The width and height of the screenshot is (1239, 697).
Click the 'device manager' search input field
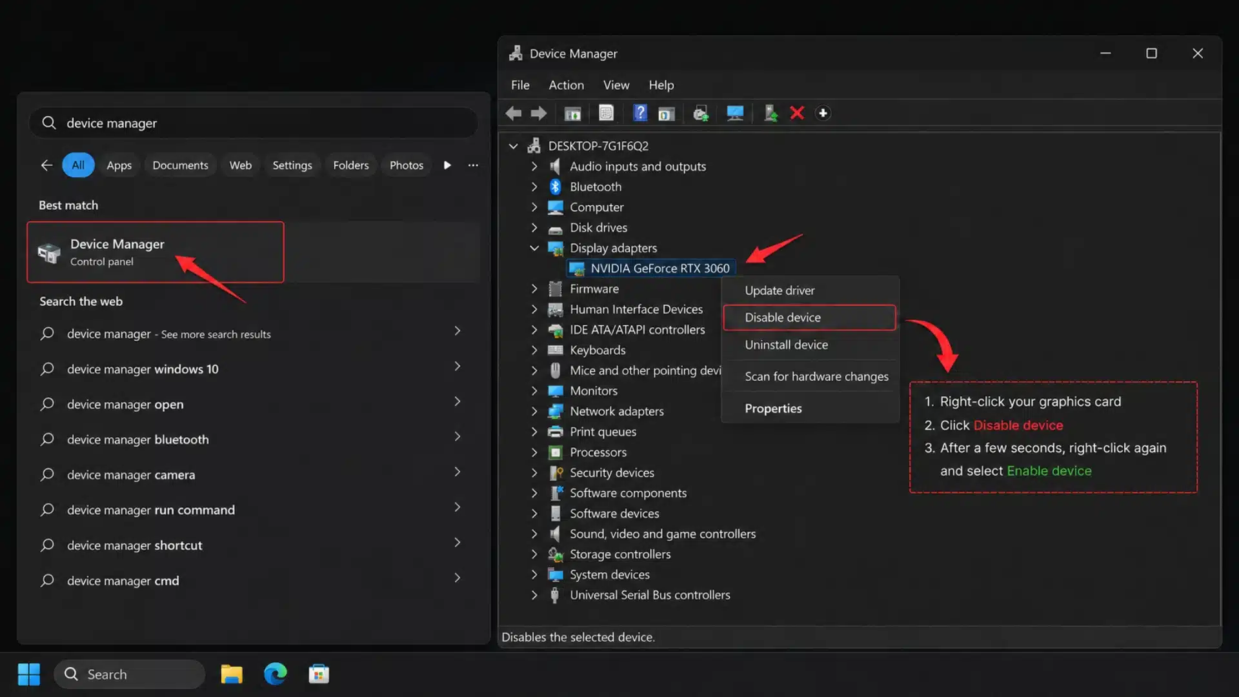pyautogui.click(x=253, y=123)
